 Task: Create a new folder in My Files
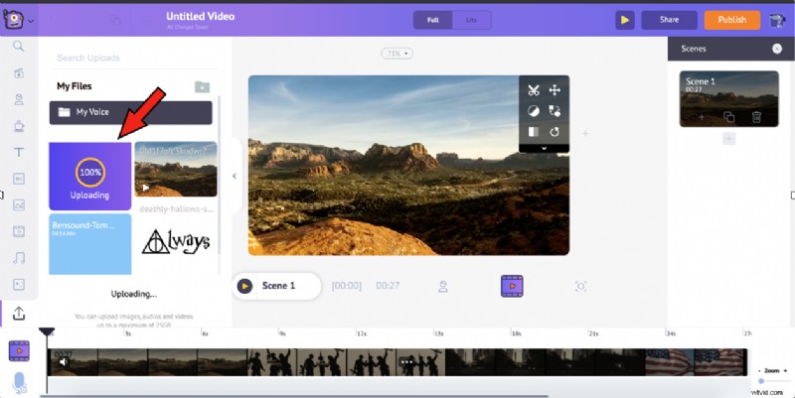(202, 86)
